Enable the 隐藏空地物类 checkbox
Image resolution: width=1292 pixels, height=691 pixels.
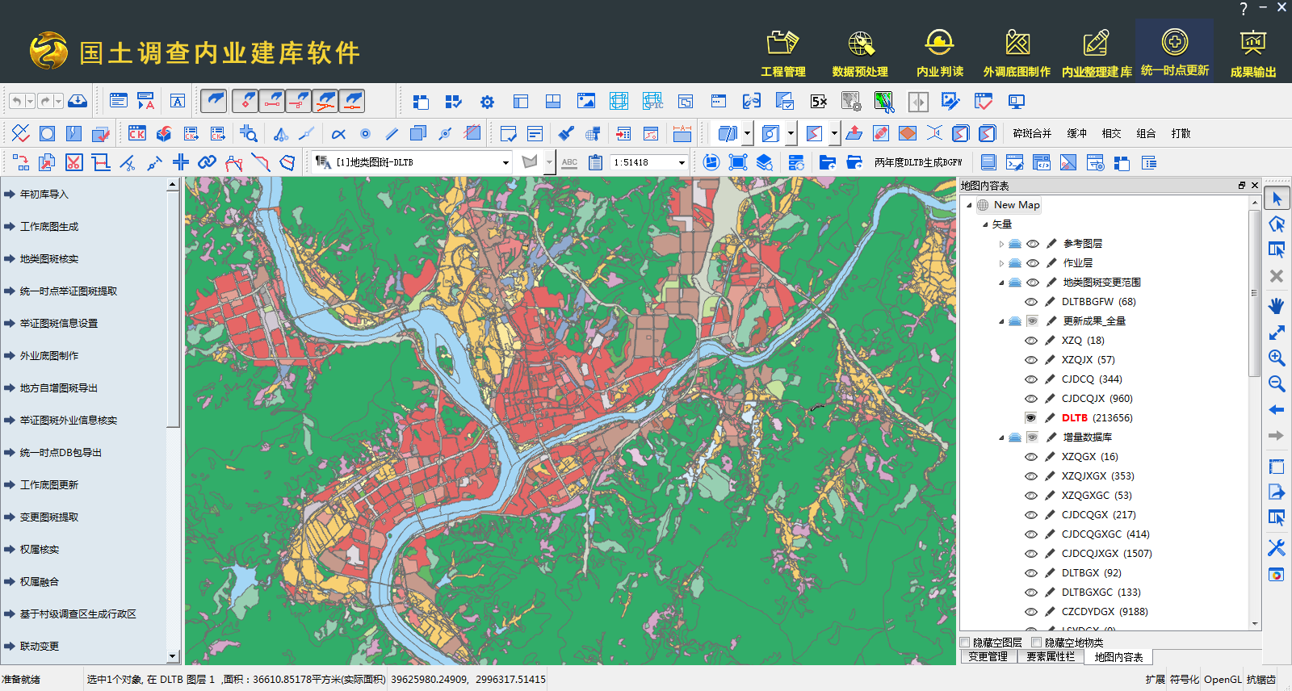1037,643
